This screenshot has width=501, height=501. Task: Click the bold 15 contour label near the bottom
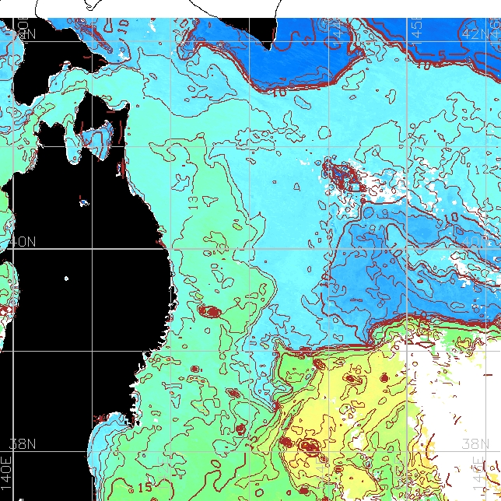pos(145,487)
